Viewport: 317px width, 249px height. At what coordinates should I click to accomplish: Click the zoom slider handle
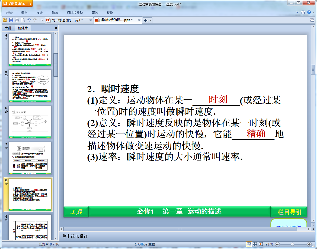(292, 244)
